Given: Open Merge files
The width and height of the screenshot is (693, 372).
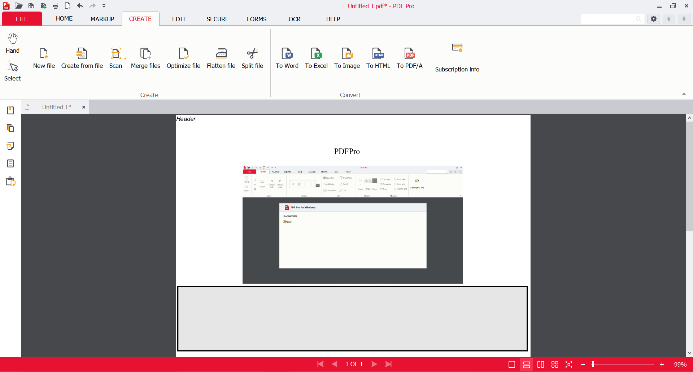Looking at the screenshot, I should click(x=145, y=58).
